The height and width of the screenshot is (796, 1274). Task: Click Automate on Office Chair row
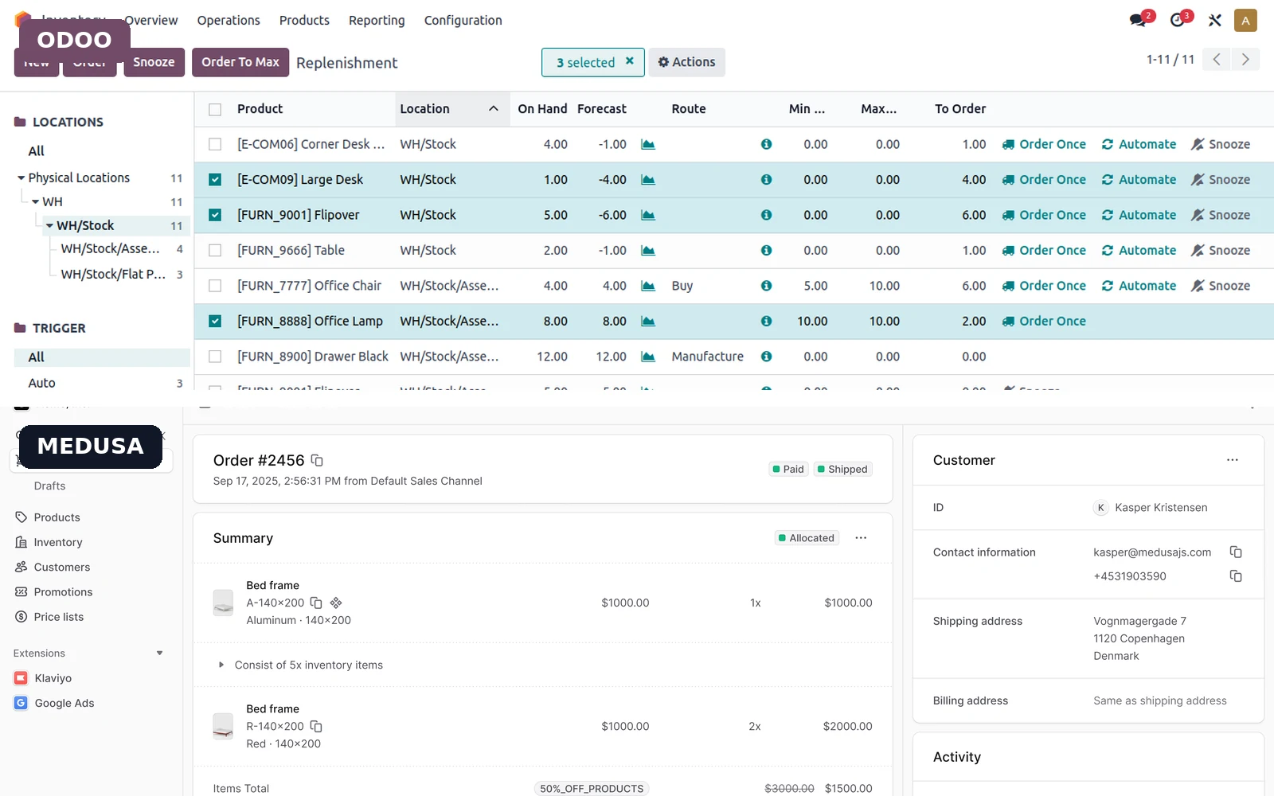[1139, 286]
